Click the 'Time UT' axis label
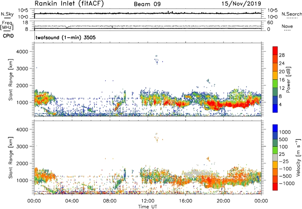302x209 pixels. pyautogui.click(x=148, y=207)
